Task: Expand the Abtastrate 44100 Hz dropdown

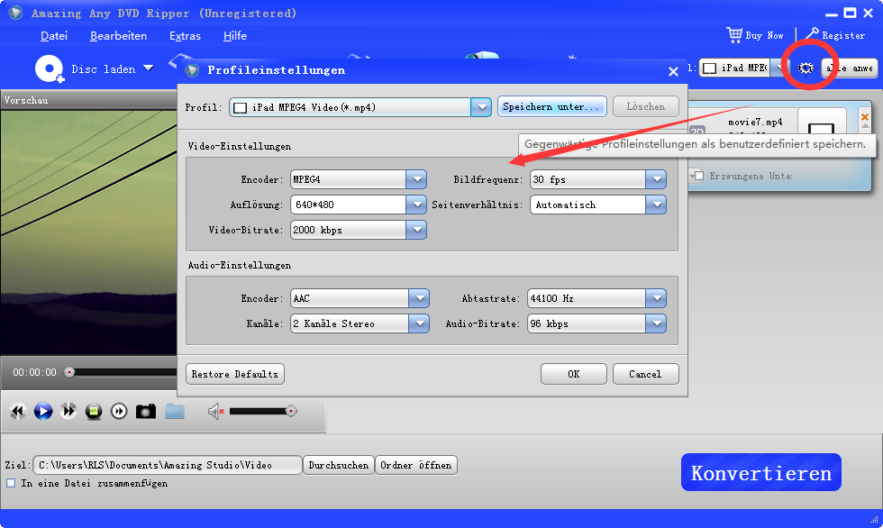Action: tap(656, 298)
